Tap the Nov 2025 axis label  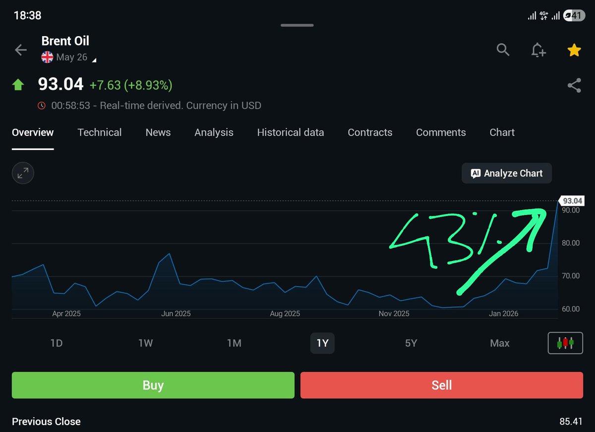click(394, 314)
